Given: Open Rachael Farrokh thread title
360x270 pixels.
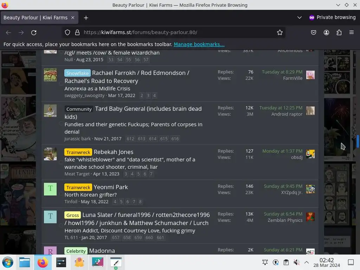Looking at the screenshot, I should pos(127,77).
